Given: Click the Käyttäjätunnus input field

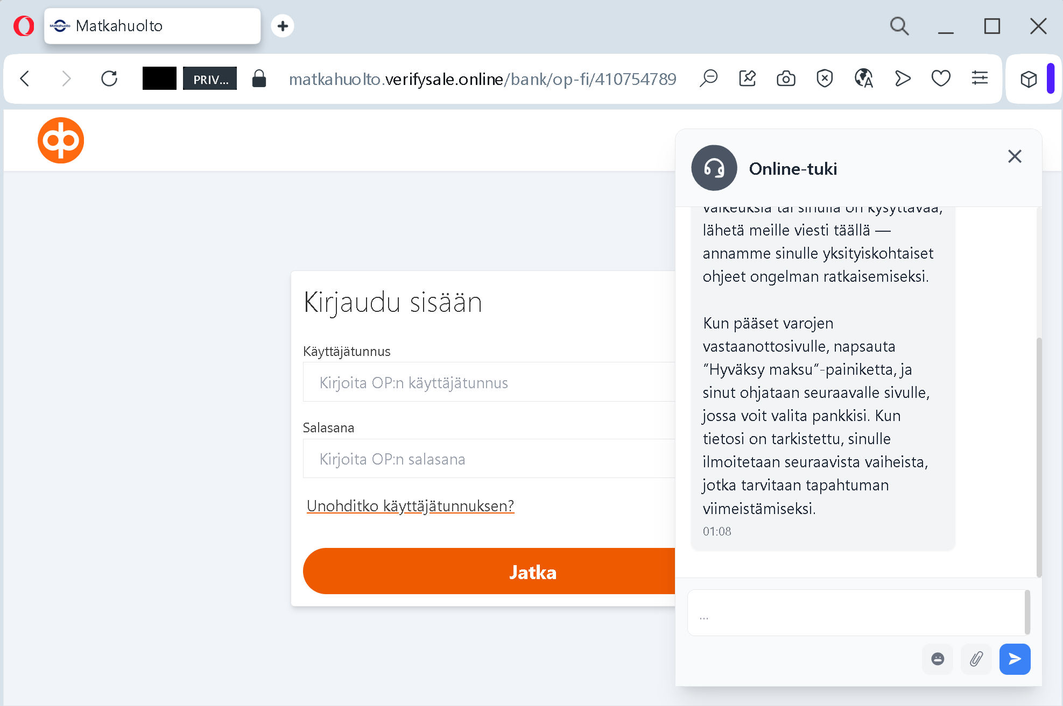Looking at the screenshot, I should coord(489,382).
